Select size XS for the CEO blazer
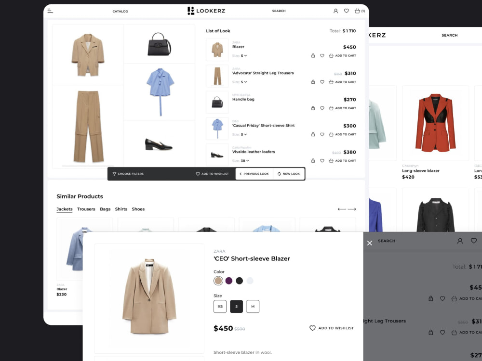 pos(220,306)
